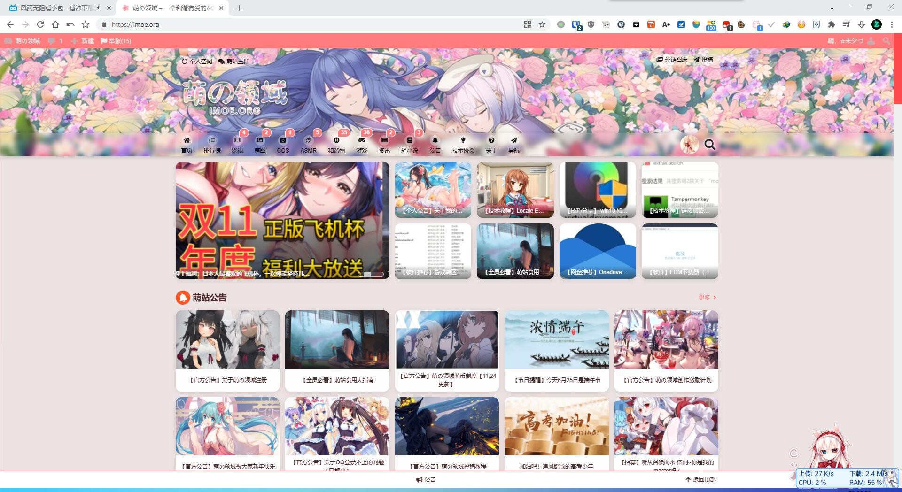The height and width of the screenshot is (492, 902).
Task: Expand 更多 in the 萌站公告 section
Action: [707, 298]
